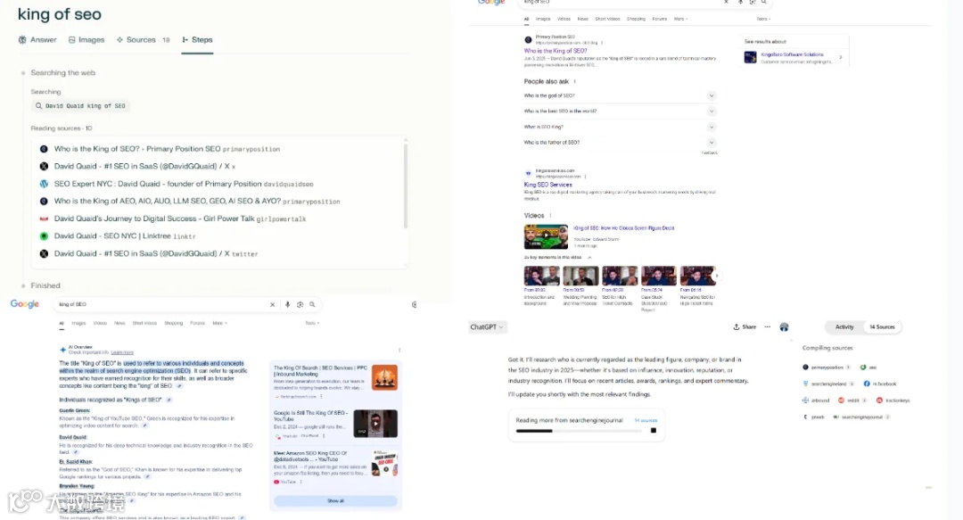The image size is (963, 520).
Task: Click the 'Learn more' link under AI Overview
Action: pyautogui.click(x=122, y=352)
